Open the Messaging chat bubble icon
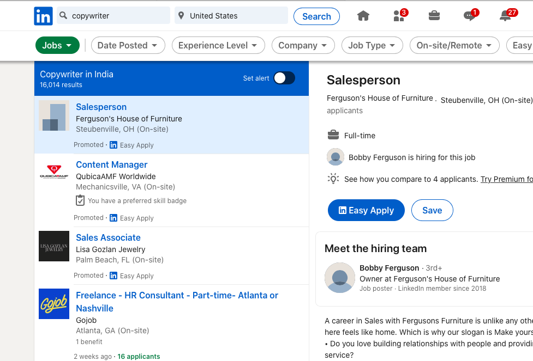Screen dimensions: 533x361 [470, 16]
